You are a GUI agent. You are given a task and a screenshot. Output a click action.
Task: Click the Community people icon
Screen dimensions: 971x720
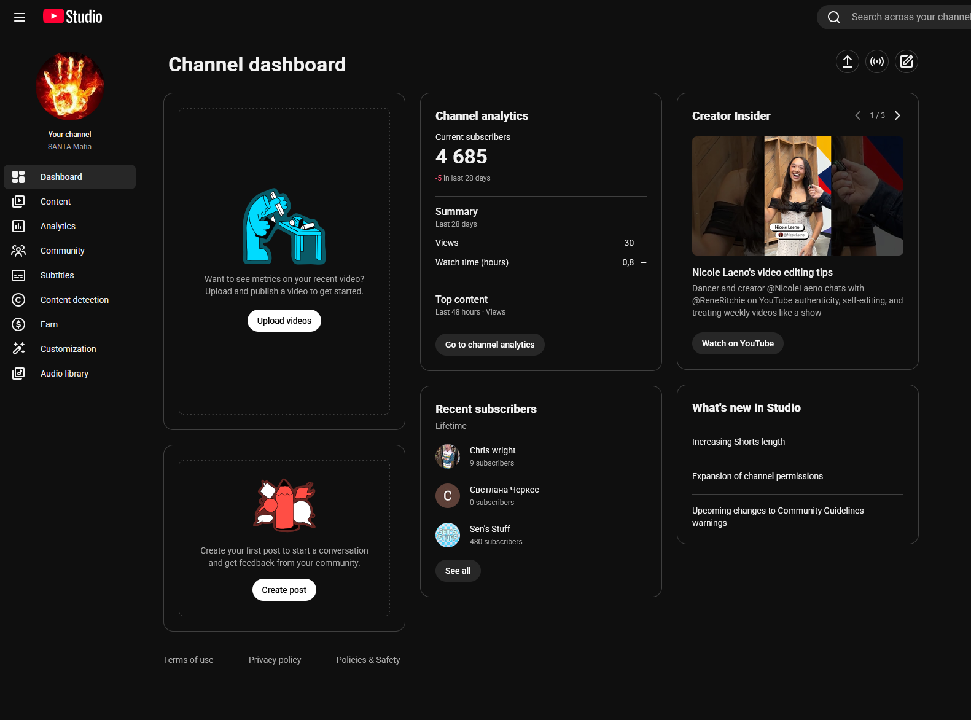[18, 251]
